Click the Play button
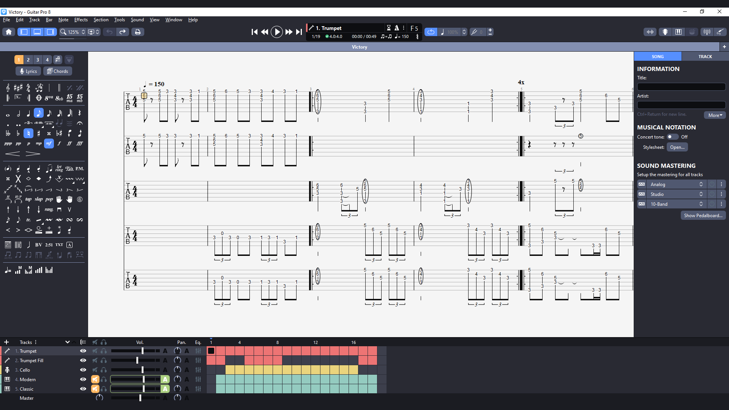The width and height of the screenshot is (729, 410). pyautogui.click(x=276, y=32)
